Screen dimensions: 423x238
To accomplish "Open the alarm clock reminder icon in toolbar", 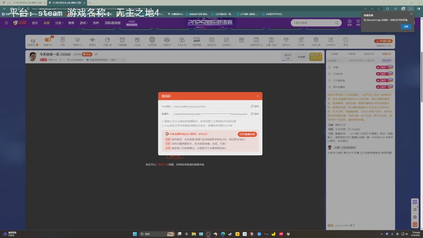I will [x=122, y=40].
